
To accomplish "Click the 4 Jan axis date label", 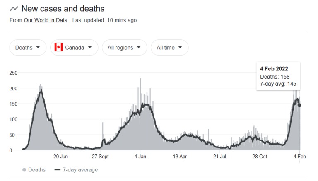I will pyautogui.click(x=140, y=157).
